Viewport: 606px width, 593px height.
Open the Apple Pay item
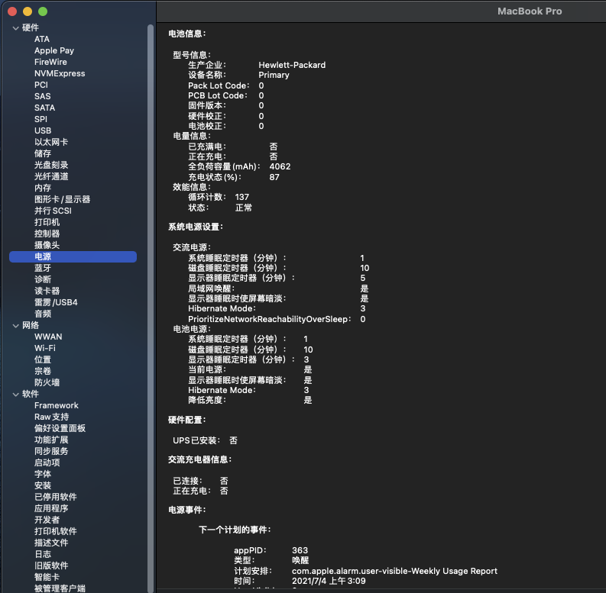click(x=54, y=50)
